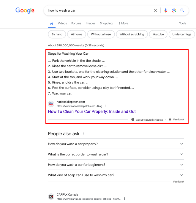The image size is (196, 203).
Task: Switch to the Images tab
Action: (x=91, y=23)
